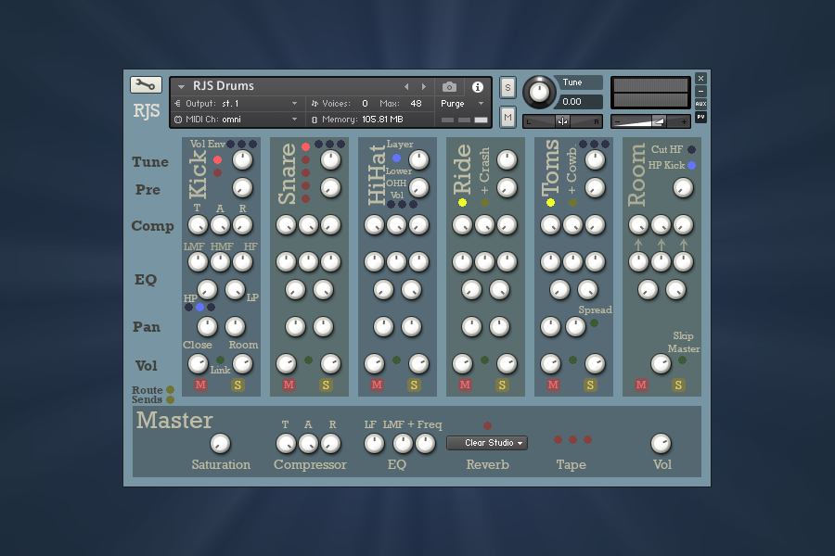The width and height of the screenshot is (835, 556).
Task: Solo the instrument with the header S button
Action: (x=507, y=88)
